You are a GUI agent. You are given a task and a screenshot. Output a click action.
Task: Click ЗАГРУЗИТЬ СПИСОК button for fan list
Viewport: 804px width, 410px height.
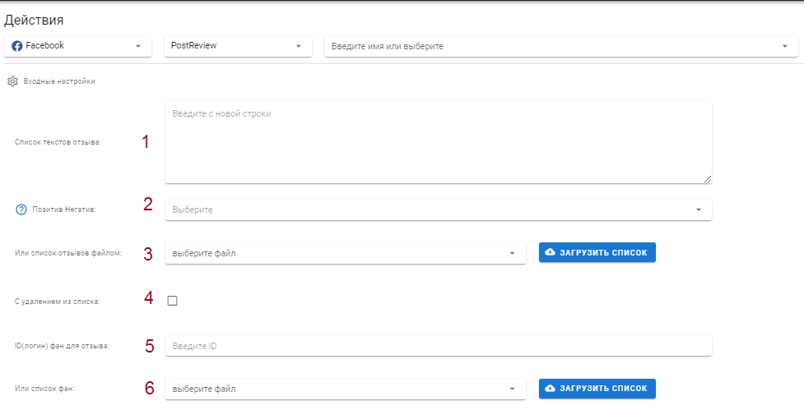[597, 388]
